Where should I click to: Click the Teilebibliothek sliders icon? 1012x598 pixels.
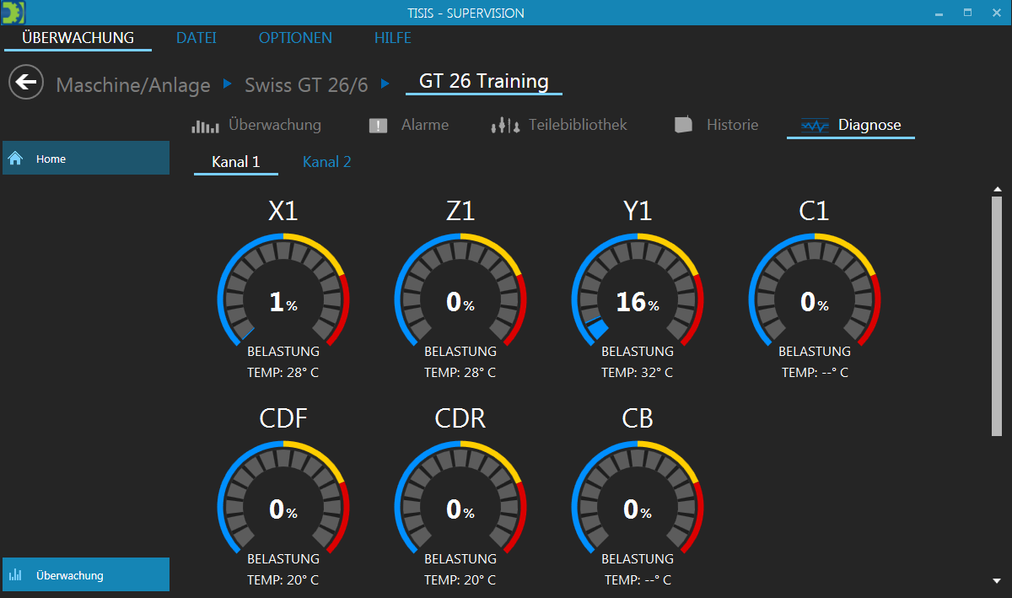tap(504, 126)
